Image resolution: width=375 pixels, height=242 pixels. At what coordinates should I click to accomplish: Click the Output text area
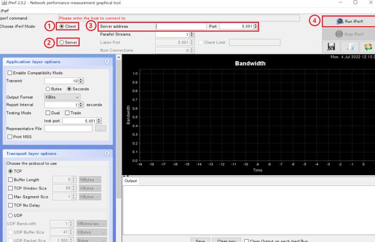(x=249, y=210)
